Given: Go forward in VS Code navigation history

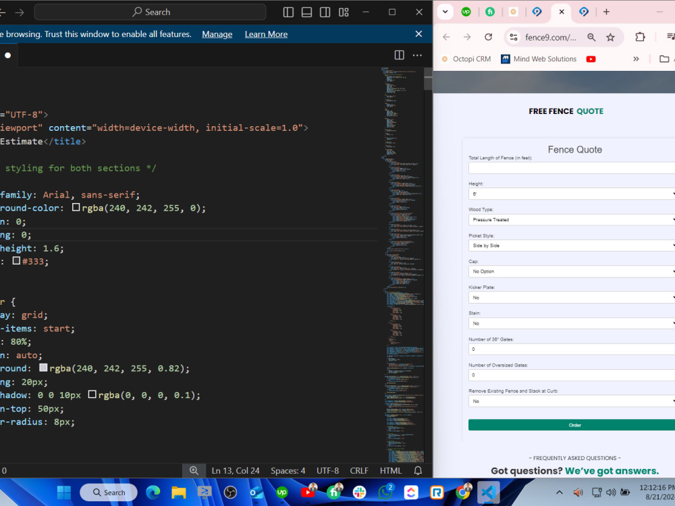Looking at the screenshot, I should [20, 12].
